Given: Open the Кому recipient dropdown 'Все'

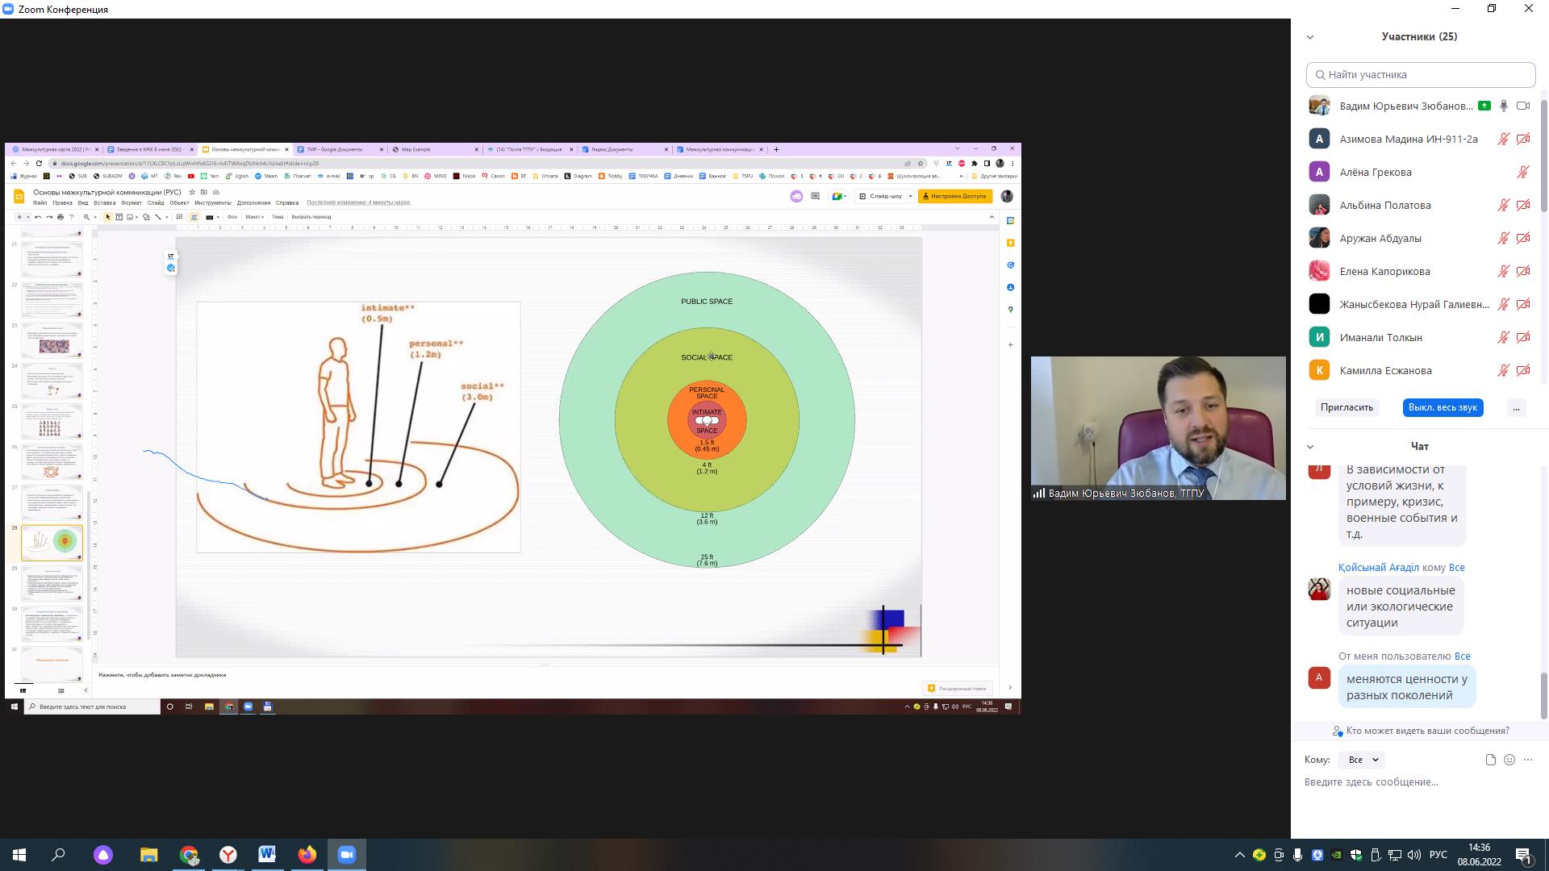Looking at the screenshot, I should [1362, 760].
